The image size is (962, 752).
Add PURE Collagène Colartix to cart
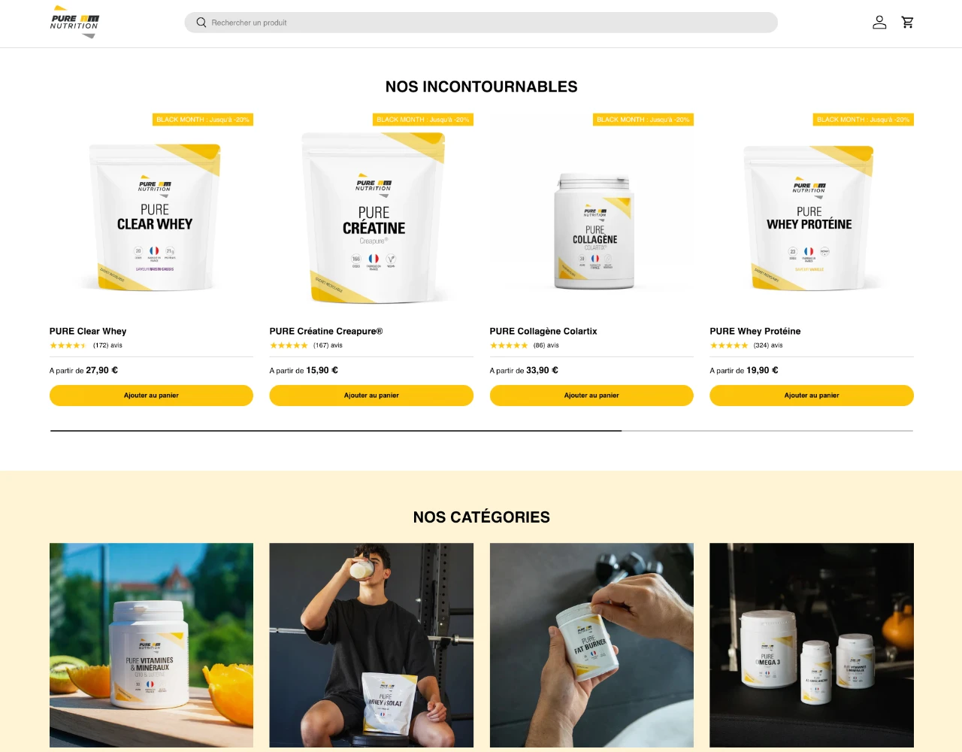coord(591,396)
